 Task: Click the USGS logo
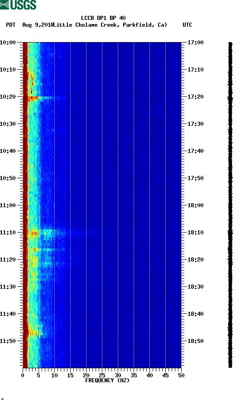(18, 5)
